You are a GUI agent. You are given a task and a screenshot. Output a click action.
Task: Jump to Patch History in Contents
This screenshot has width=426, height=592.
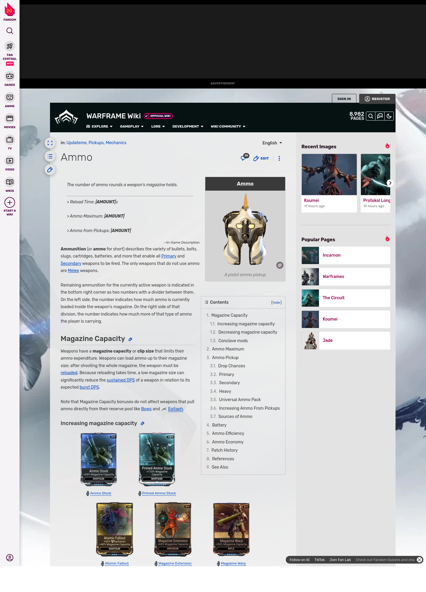pyautogui.click(x=225, y=450)
